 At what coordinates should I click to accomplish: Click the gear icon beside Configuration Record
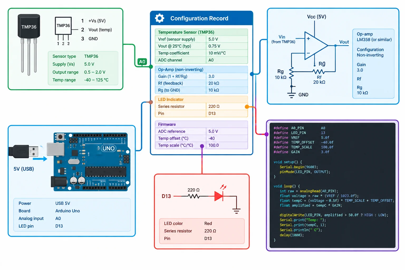(x=160, y=18)
